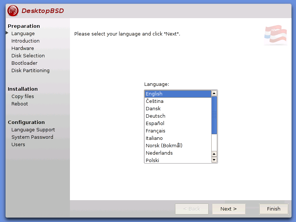Click the lower scroll-up arrow above the down arrow

[x=214, y=154]
